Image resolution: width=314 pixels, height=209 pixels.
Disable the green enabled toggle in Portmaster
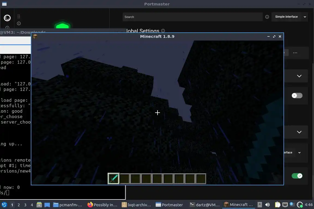(x=297, y=176)
